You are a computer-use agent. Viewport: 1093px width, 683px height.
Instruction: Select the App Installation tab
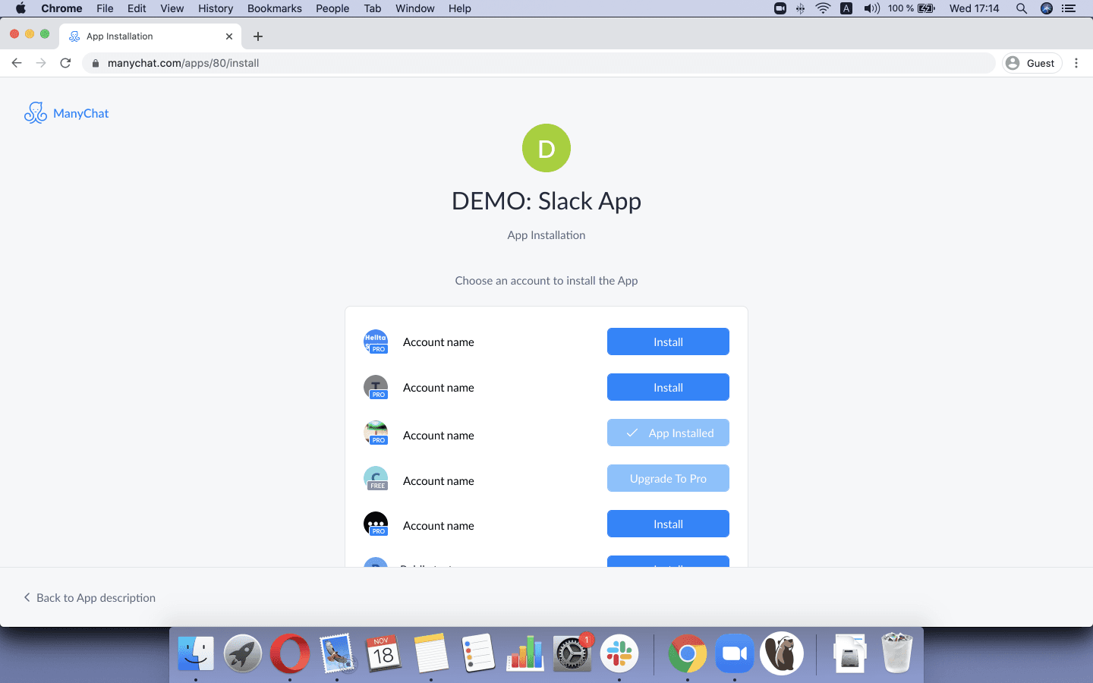[x=150, y=36]
